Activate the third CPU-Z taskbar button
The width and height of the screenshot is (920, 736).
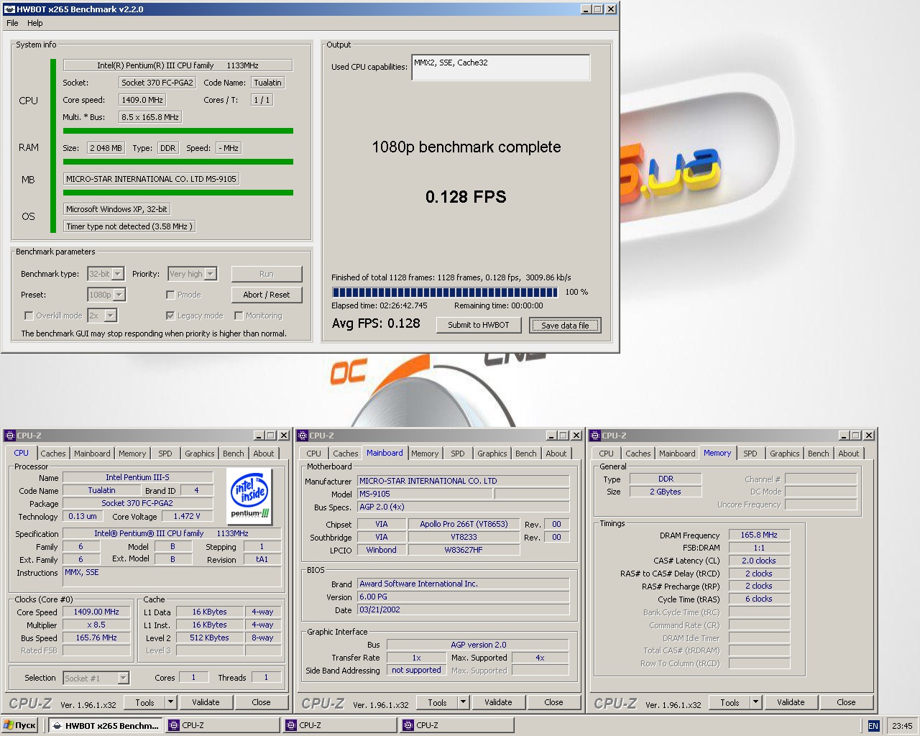pyautogui.click(x=456, y=725)
